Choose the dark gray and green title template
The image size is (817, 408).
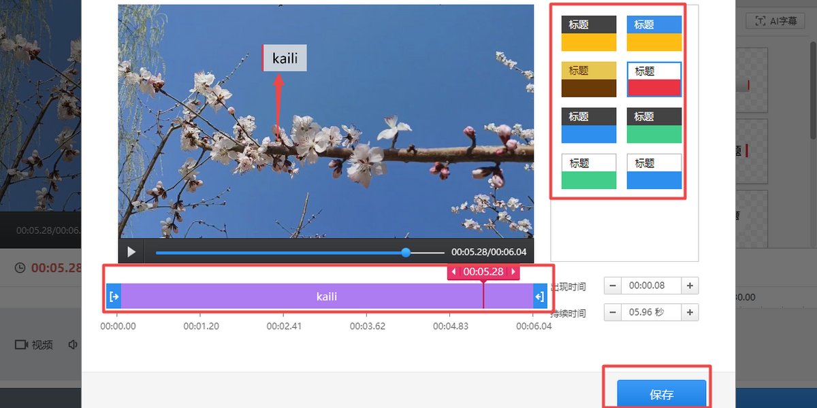pos(654,125)
